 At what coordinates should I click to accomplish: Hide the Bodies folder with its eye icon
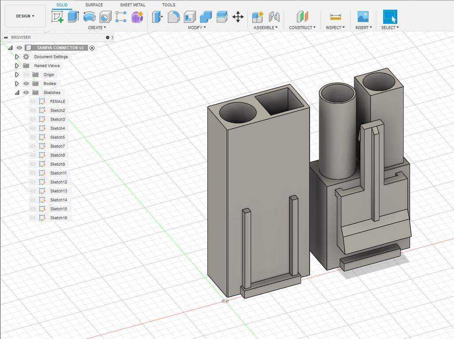click(x=26, y=83)
